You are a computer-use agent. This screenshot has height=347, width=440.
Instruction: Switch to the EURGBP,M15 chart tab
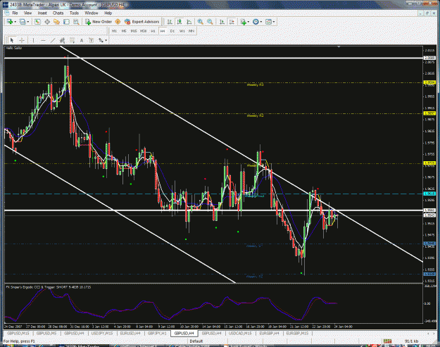(297, 333)
